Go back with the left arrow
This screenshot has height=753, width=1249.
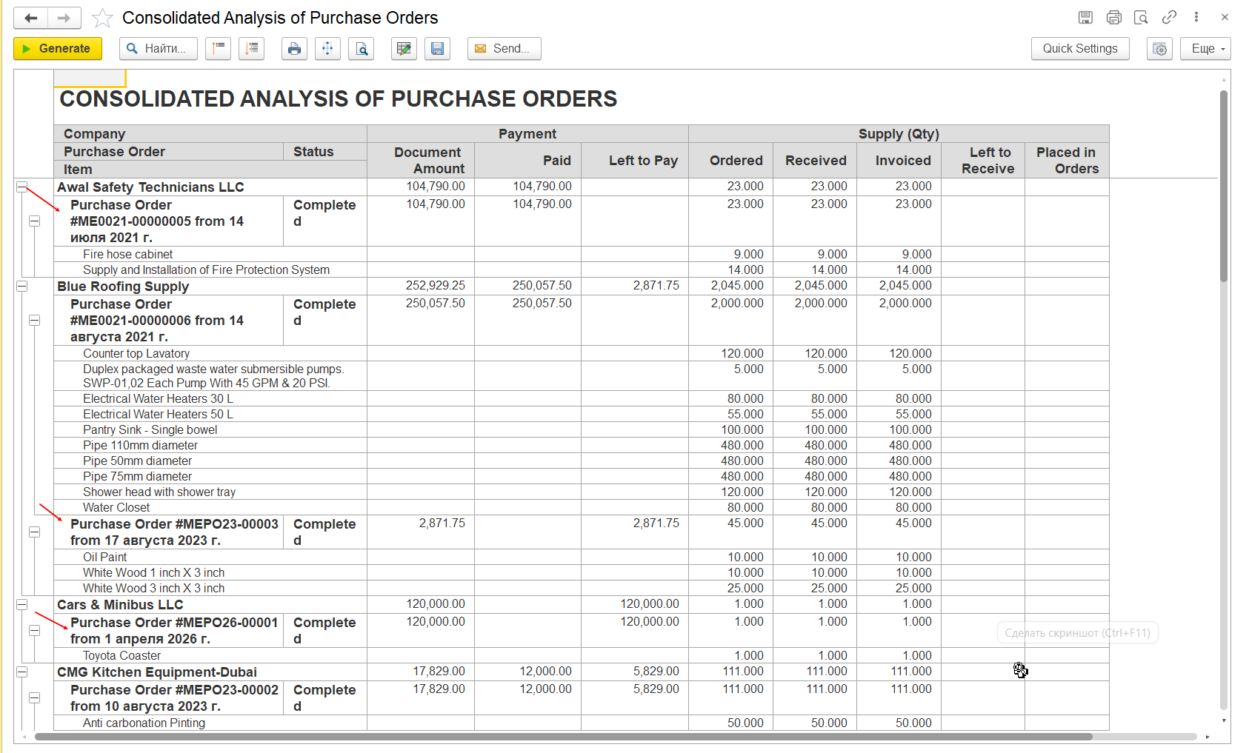[x=30, y=18]
